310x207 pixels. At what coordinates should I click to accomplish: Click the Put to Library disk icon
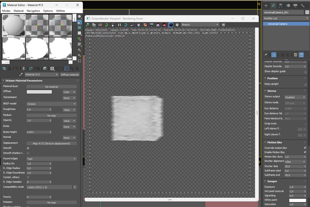click(x=45, y=69)
